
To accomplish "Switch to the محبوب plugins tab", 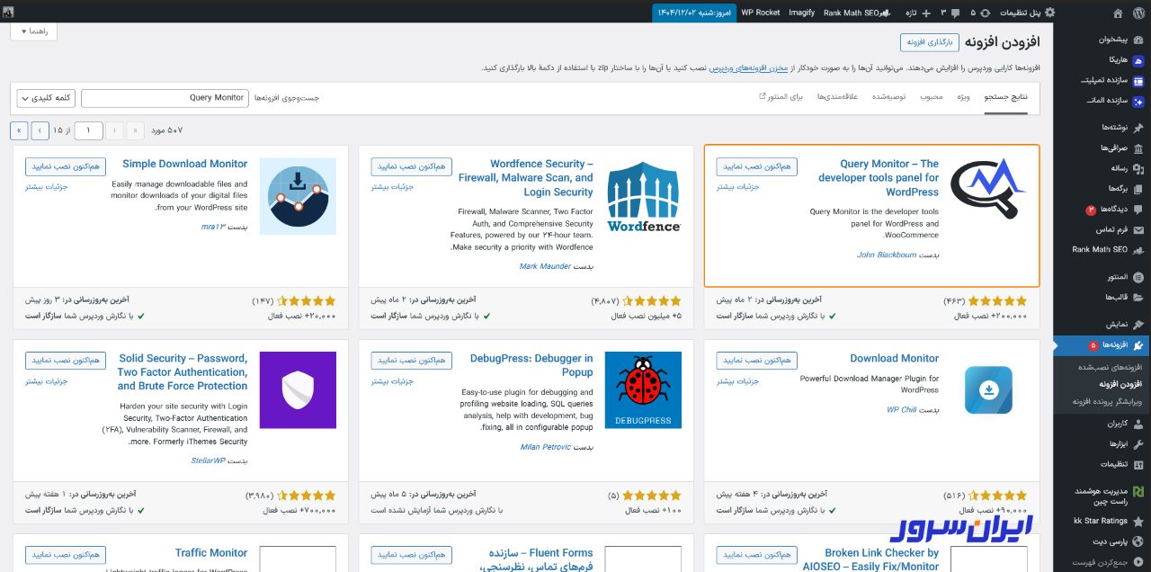I will tap(932, 97).
